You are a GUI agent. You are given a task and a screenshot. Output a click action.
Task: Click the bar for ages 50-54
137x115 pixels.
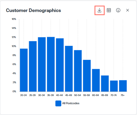78,71
